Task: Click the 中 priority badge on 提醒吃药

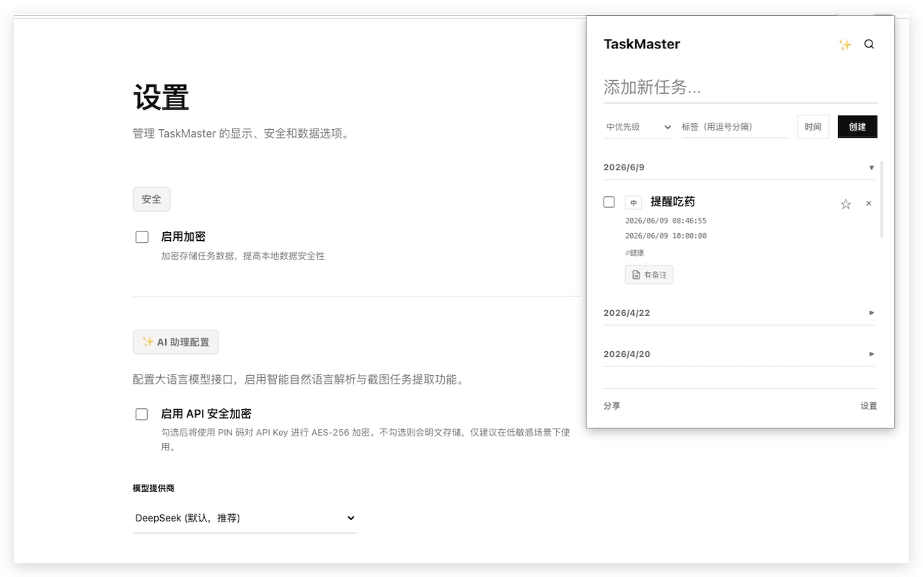Action: tap(633, 203)
